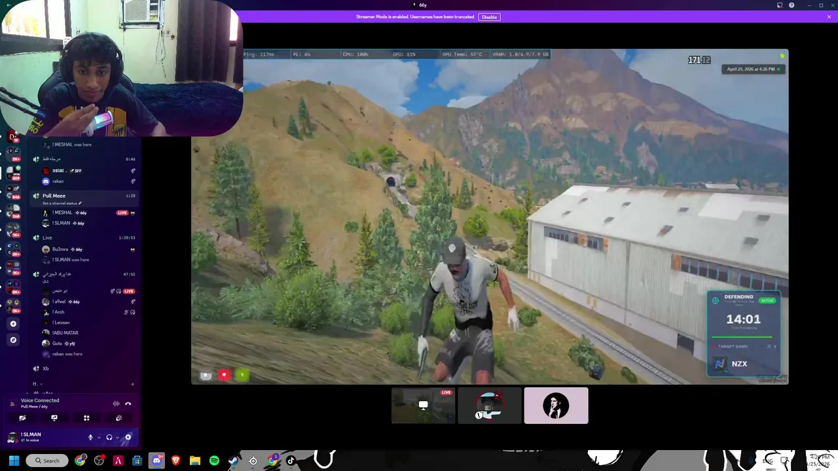The width and height of the screenshot is (838, 471).
Task: Select the participant tile with pink background
Action: (x=556, y=406)
